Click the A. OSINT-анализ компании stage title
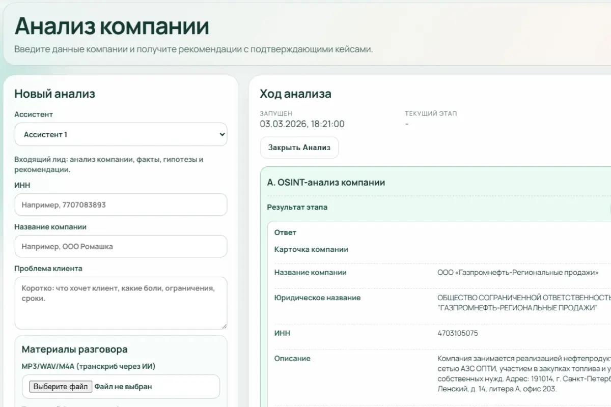The width and height of the screenshot is (611, 407). pyautogui.click(x=326, y=182)
